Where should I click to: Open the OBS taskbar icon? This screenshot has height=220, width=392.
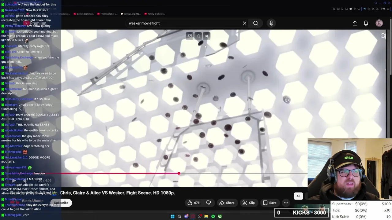click(199, 216)
